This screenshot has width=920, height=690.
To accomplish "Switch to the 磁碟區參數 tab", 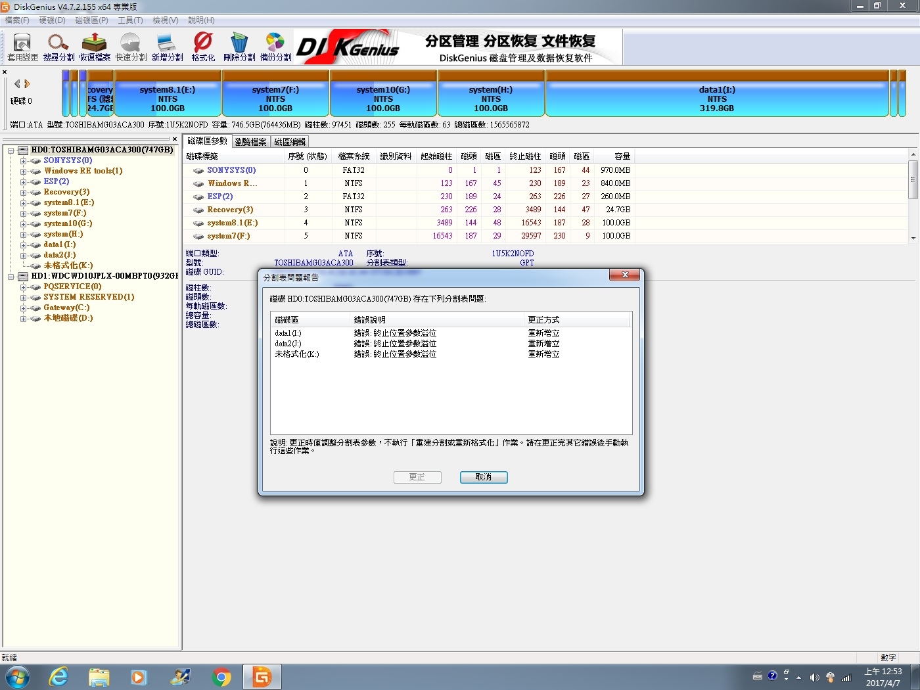I will (x=207, y=141).
